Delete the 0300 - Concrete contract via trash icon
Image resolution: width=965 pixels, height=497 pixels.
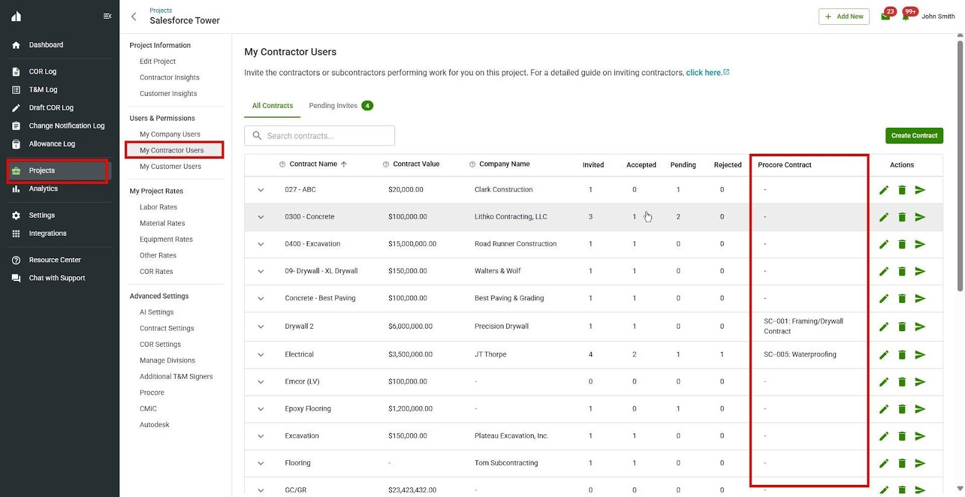click(x=902, y=217)
